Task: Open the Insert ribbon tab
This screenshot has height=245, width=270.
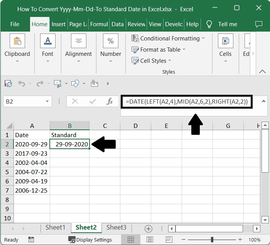Action: 59,24
